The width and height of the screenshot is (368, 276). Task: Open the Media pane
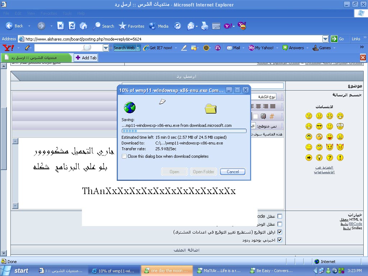[x=158, y=26]
